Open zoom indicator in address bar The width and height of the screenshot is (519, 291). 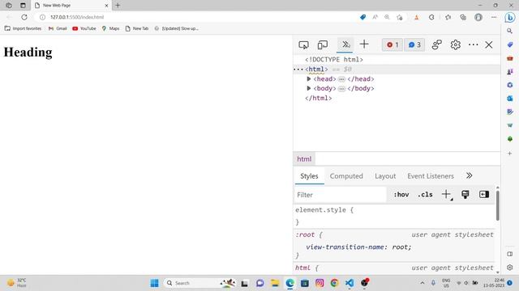click(x=387, y=17)
